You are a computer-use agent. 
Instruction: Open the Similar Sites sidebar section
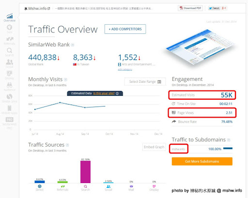tap(10, 98)
